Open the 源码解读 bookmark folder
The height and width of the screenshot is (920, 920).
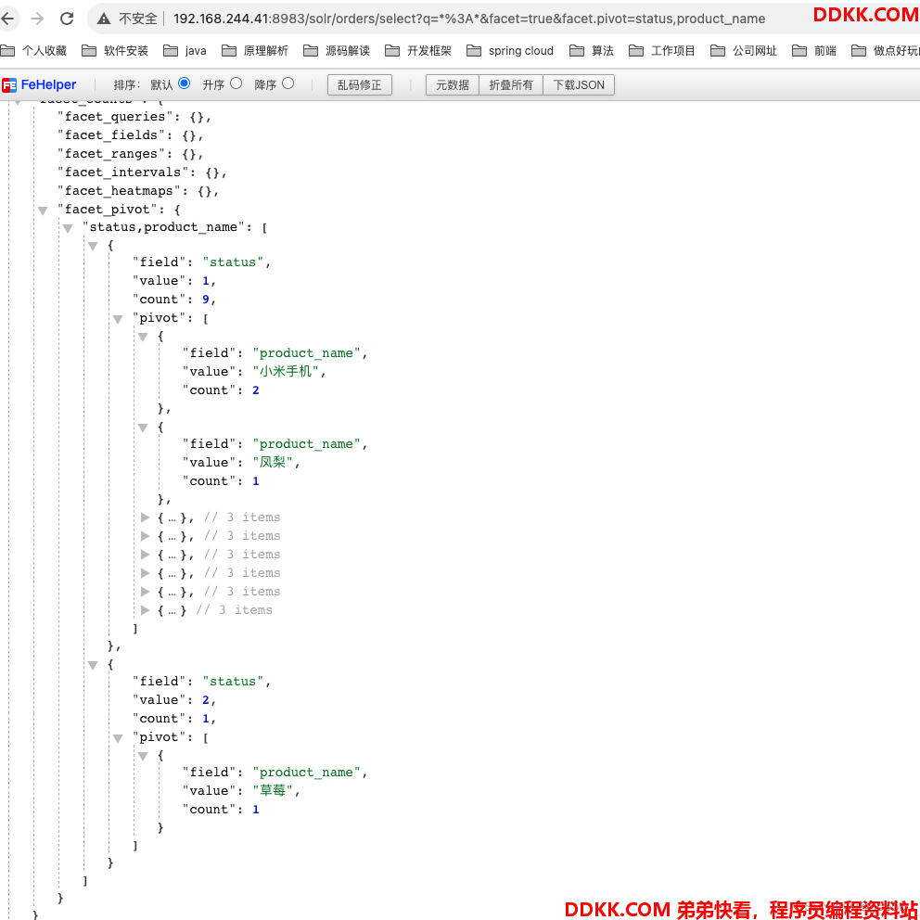point(337,51)
